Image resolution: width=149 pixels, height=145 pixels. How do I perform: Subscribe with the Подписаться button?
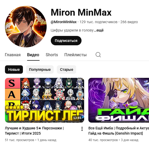(x=66, y=41)
